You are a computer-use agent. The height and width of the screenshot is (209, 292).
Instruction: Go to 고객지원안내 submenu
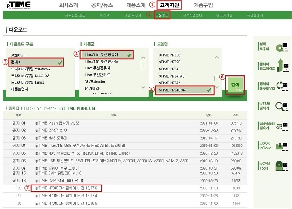coord(192,15)
